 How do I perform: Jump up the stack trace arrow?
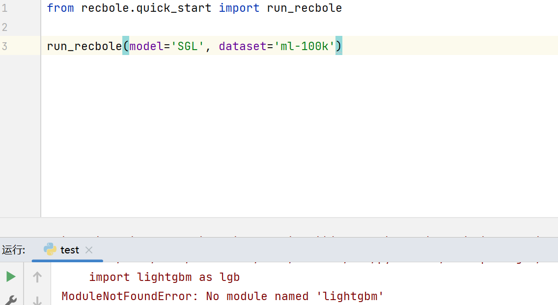[37, 277]
